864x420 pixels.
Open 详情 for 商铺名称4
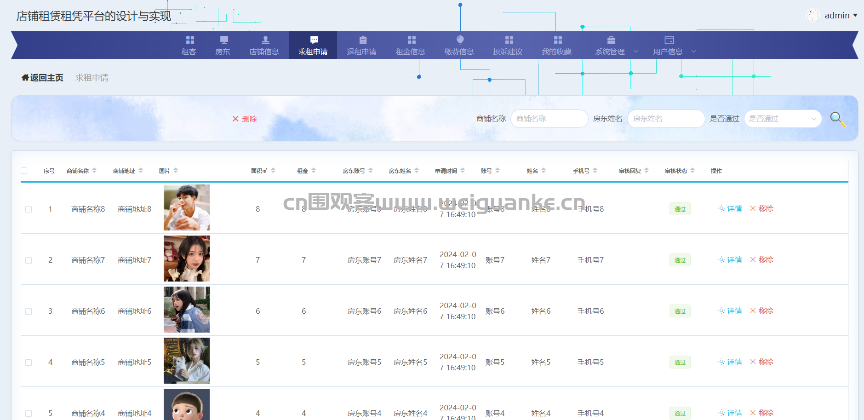730,413
